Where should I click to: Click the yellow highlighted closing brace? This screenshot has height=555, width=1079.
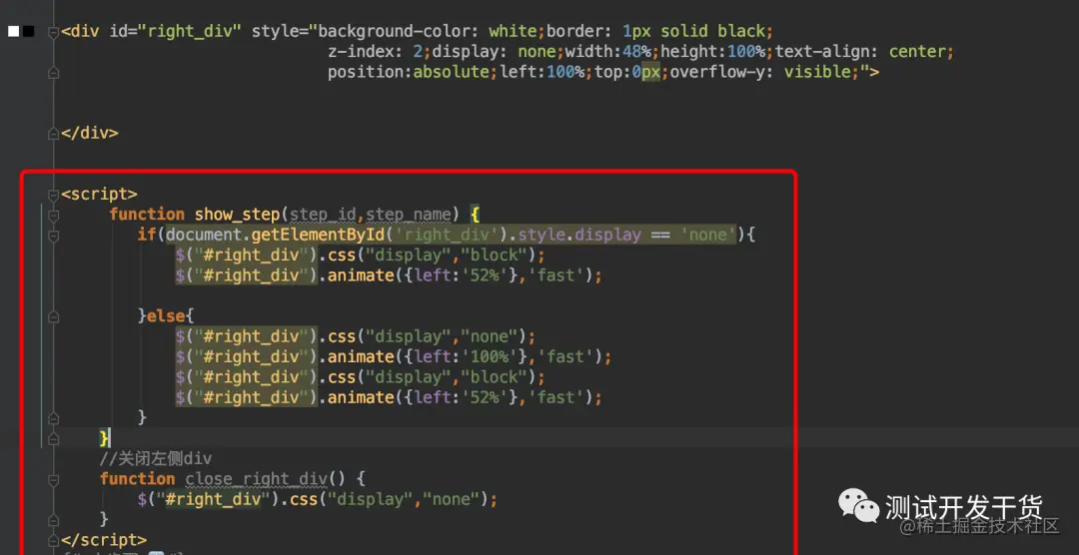(105, 437)
